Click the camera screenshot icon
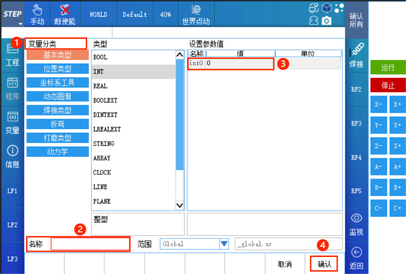406x274 pixels. click(327, 20)
